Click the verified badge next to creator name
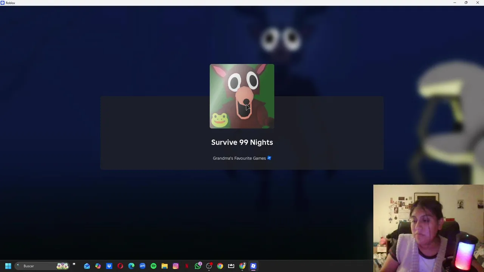 (269, 158)
